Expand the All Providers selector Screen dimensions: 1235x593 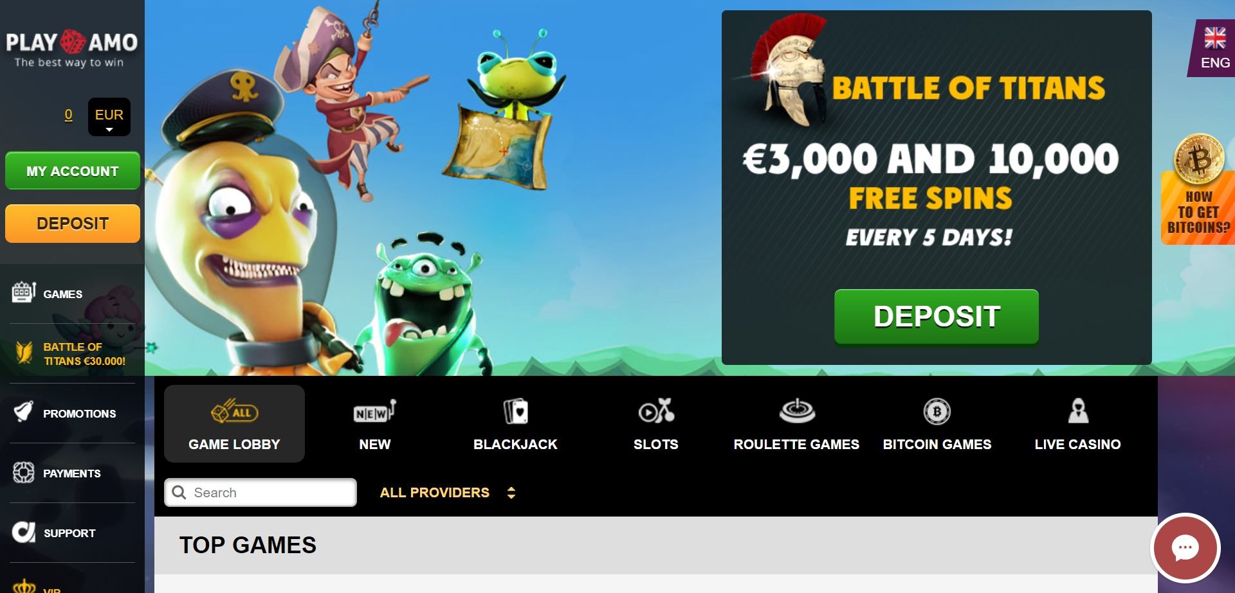448,493
